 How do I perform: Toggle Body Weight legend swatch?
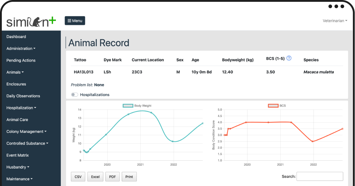point(128,106)
